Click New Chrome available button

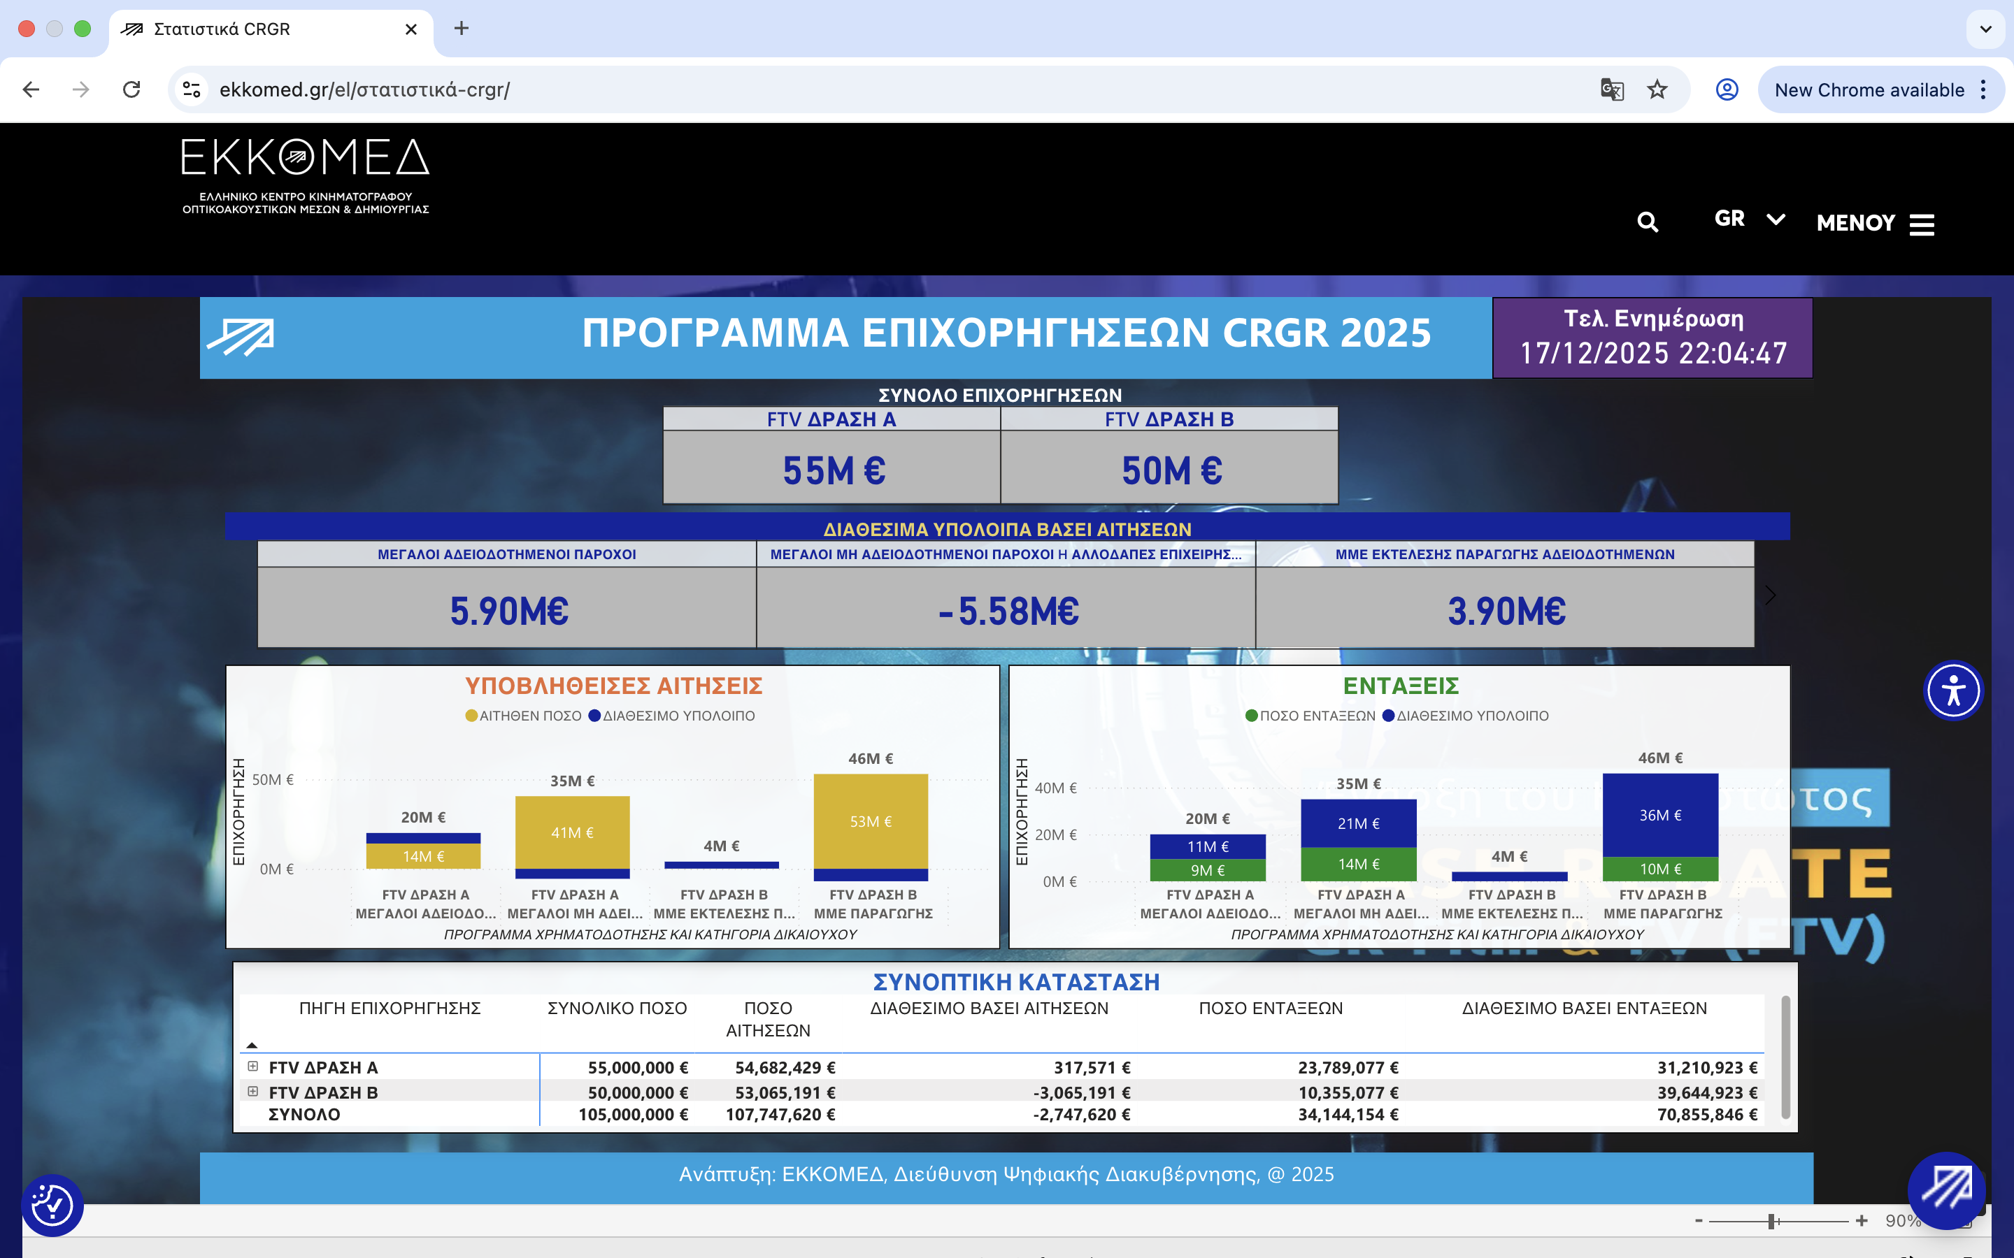(x=1869, y=90)
